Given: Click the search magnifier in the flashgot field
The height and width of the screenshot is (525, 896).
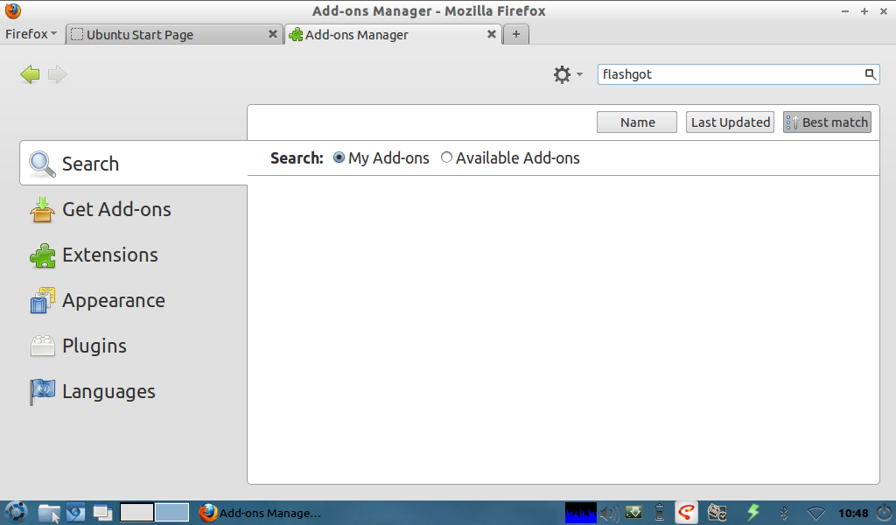Looking at the screenshot, I should (x=870, y=74).
